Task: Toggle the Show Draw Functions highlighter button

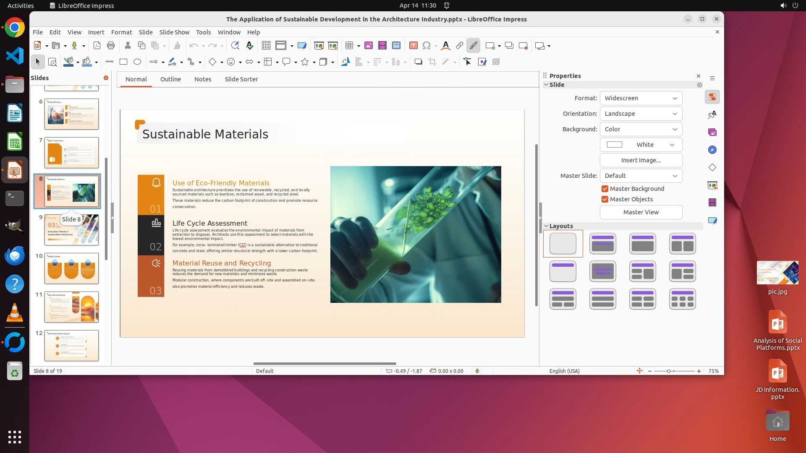Action: point(473,46)
